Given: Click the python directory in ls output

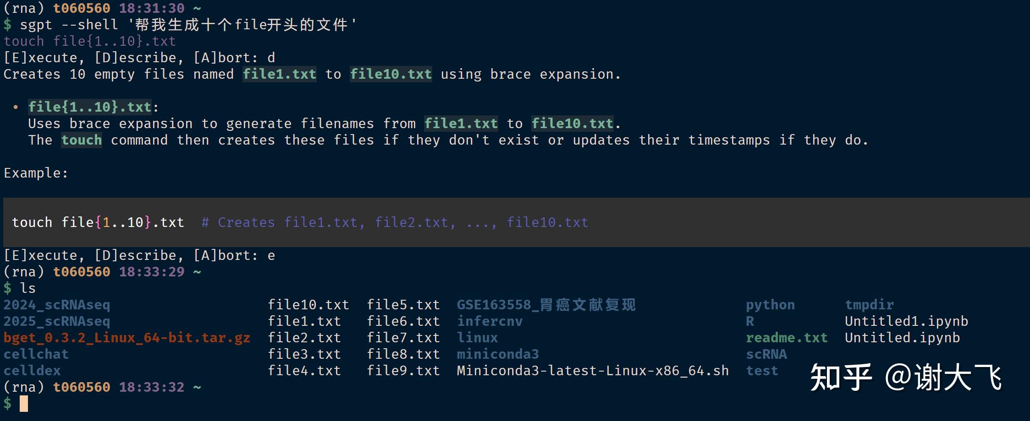Looking at the screenshot, I should 770,305.
